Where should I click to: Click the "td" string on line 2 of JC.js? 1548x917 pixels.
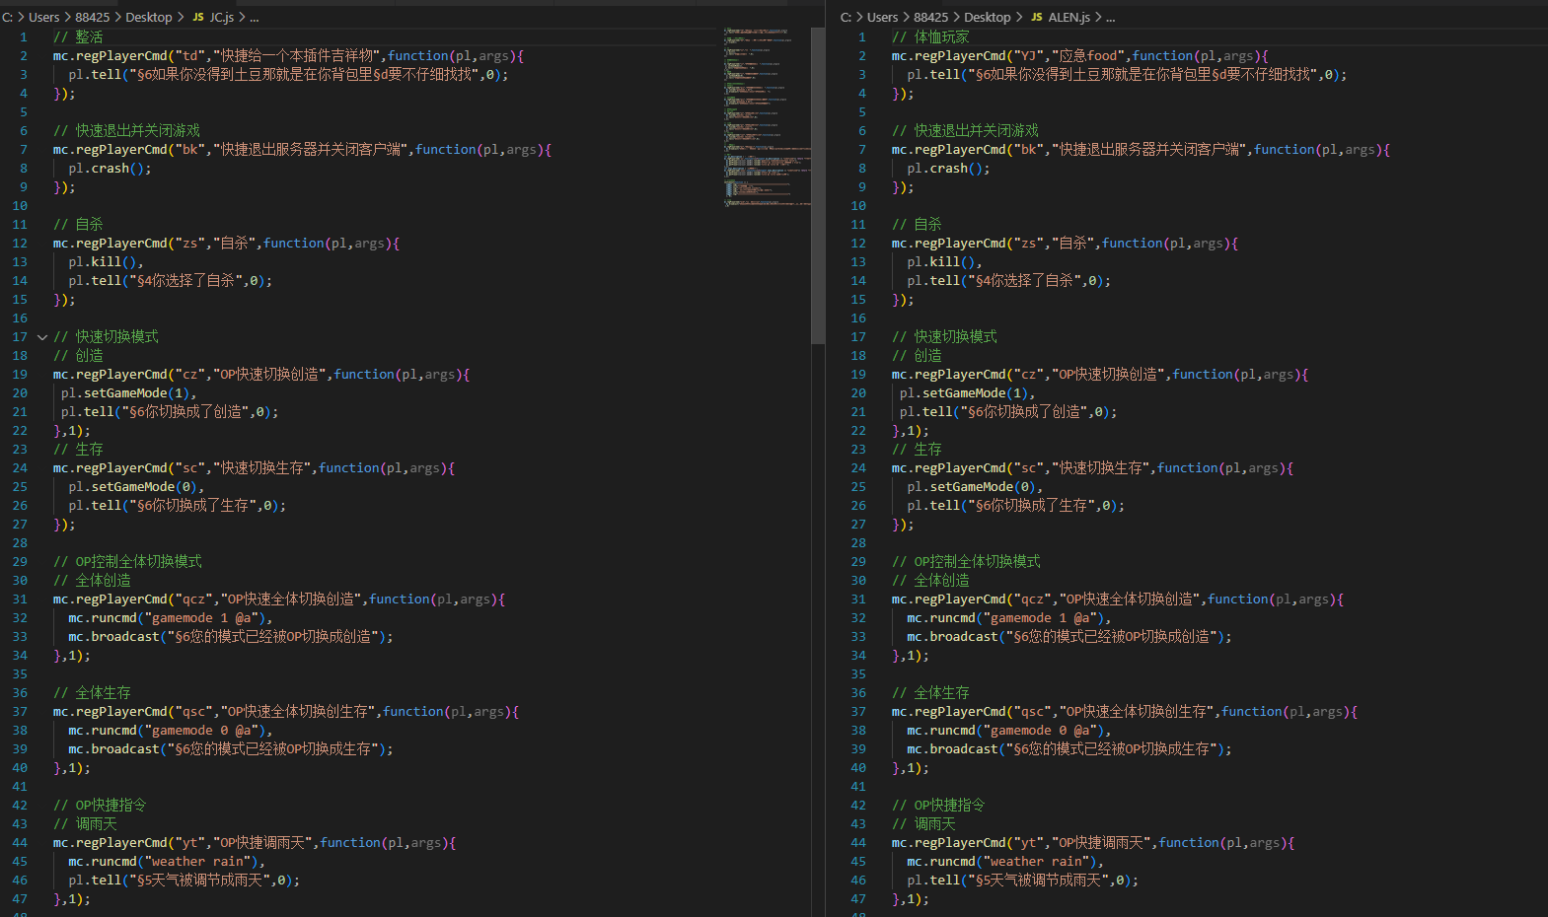click(190, 56)
